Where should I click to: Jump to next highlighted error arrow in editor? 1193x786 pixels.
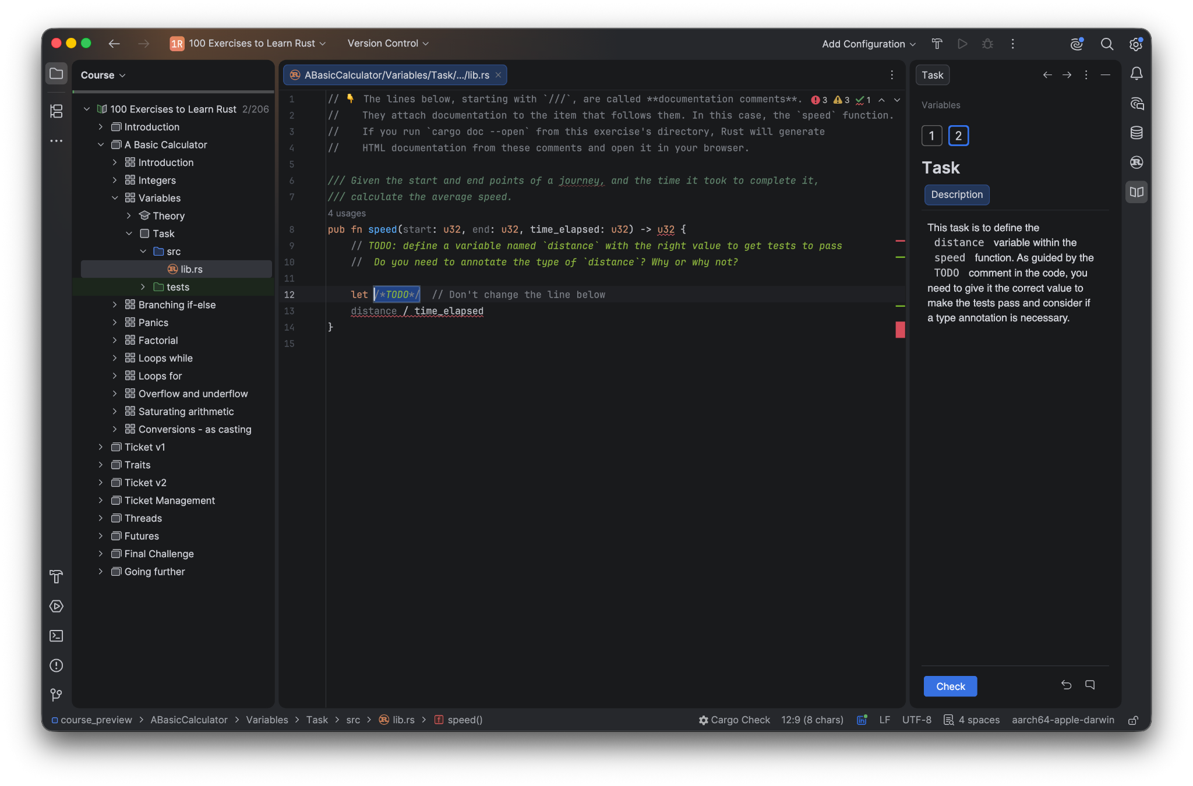[x=897, y=100]
